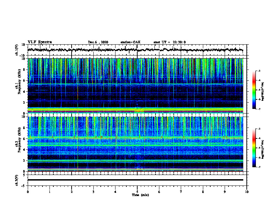Select the "start UT = 22:30: 0" header text
Screen dimensions: 278x215
point(170,42)
